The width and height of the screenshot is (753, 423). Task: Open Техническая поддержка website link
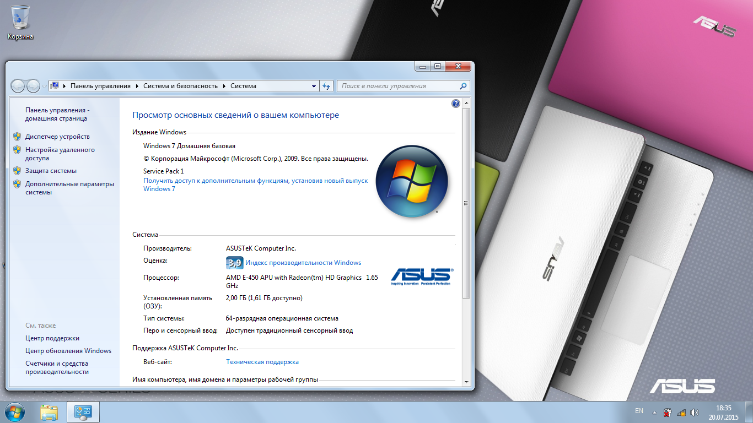(x=262, y=362)
